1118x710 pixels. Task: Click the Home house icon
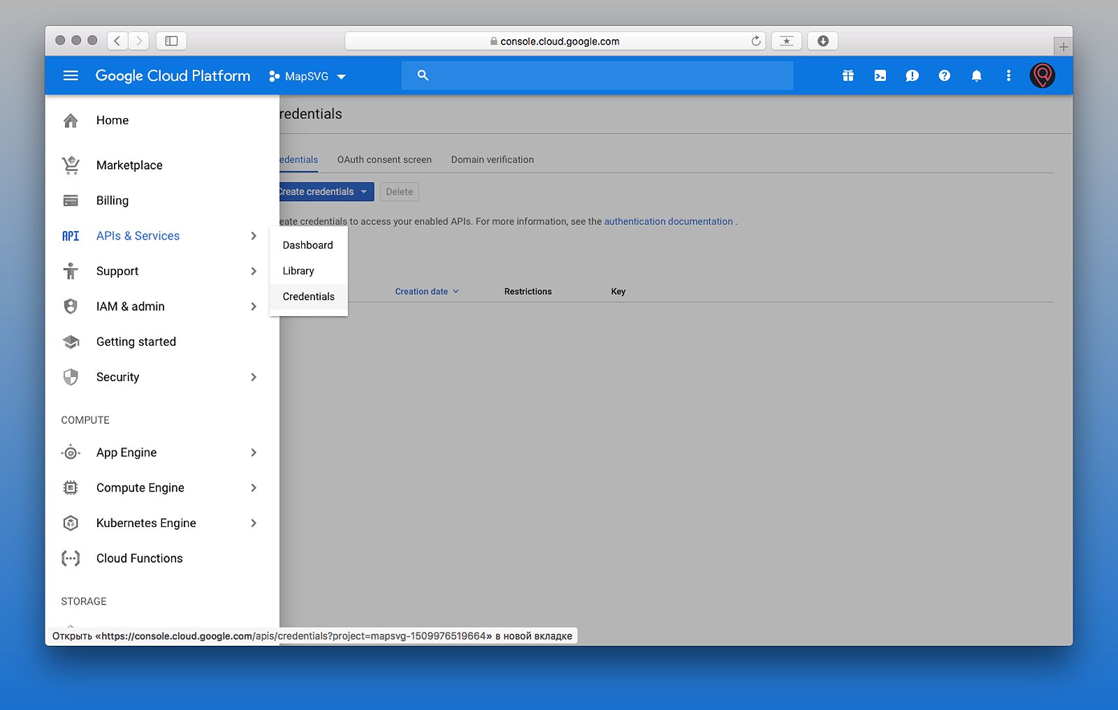pos(71,121)
